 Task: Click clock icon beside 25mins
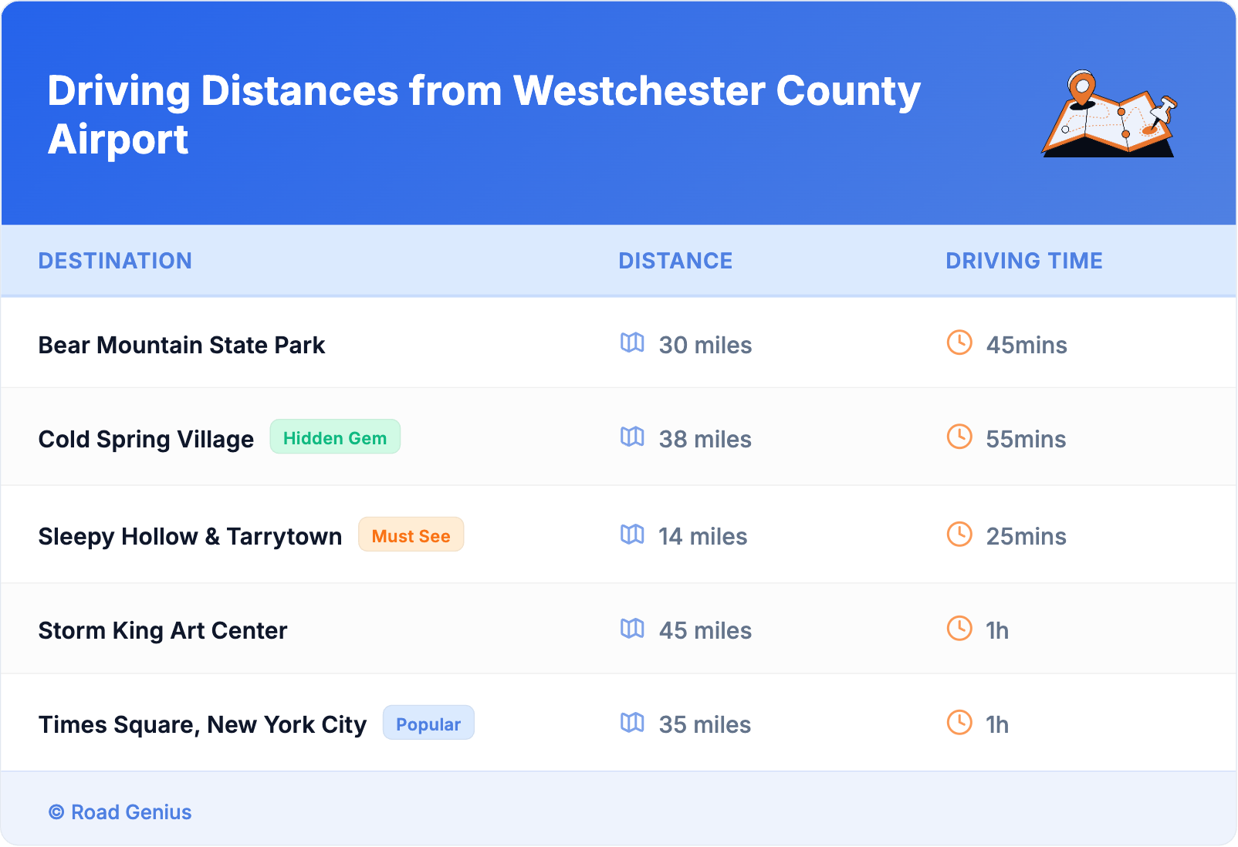click(x=959, y=534)
